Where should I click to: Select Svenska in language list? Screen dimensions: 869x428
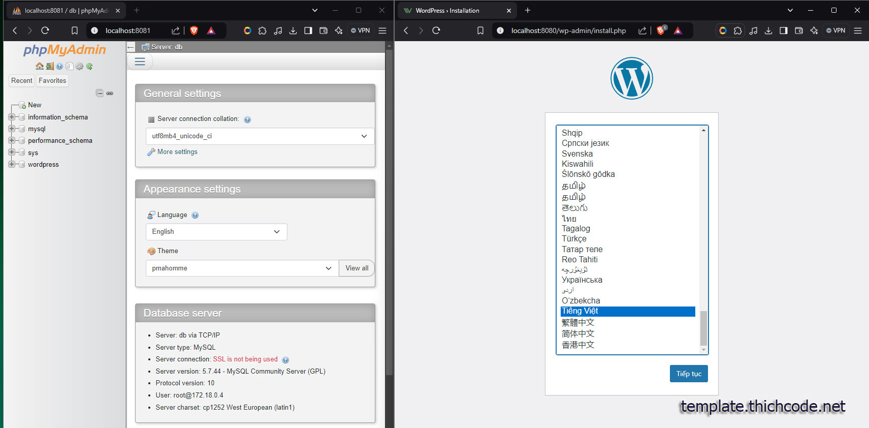[628, 154]
